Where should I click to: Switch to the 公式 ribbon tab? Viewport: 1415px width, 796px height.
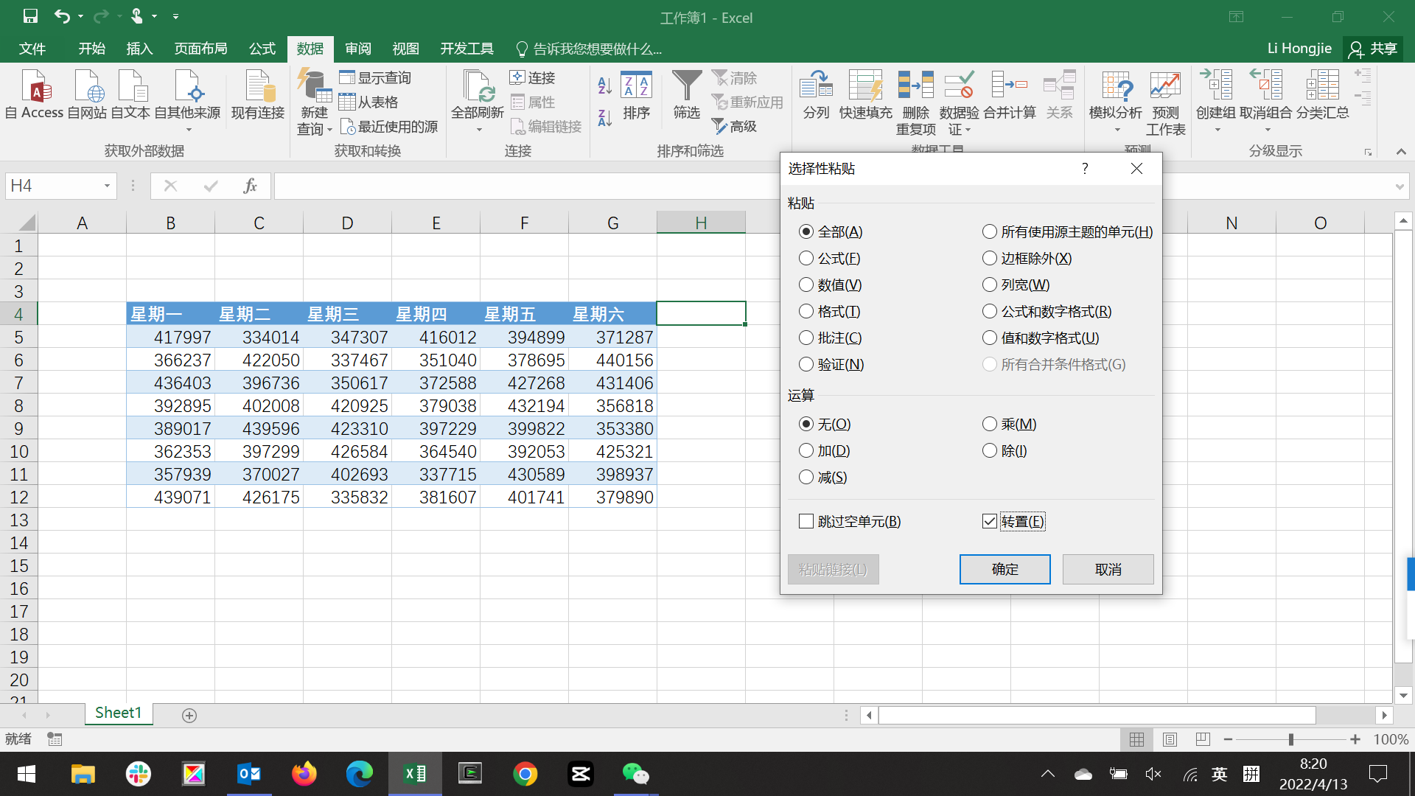pyautogui.click(x=262, y=49)
